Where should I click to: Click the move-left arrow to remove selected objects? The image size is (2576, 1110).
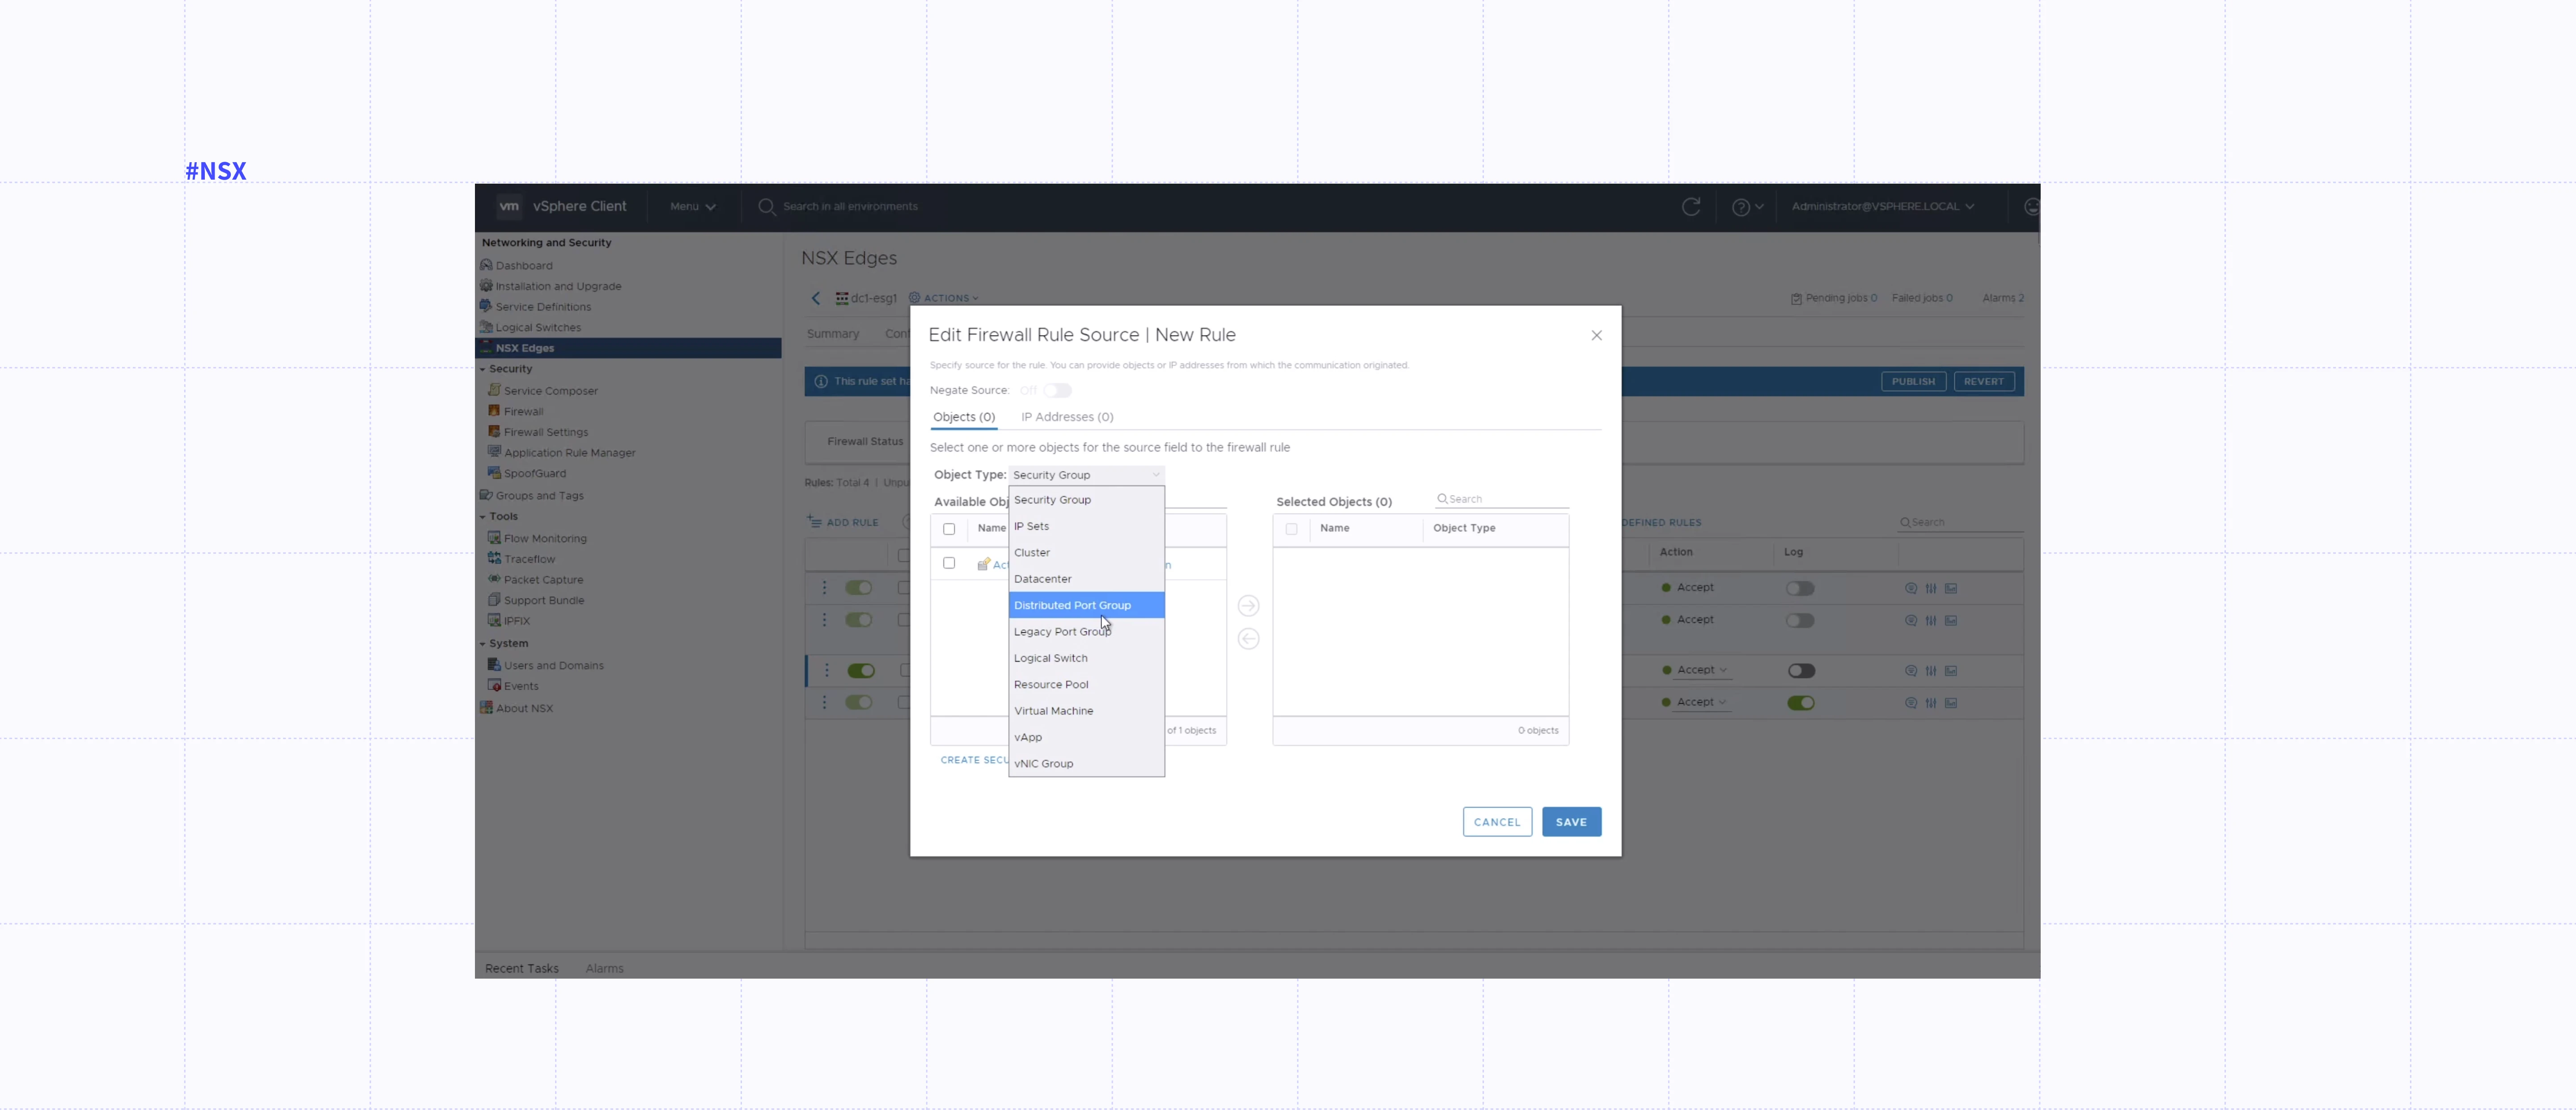pos(1248,639)
